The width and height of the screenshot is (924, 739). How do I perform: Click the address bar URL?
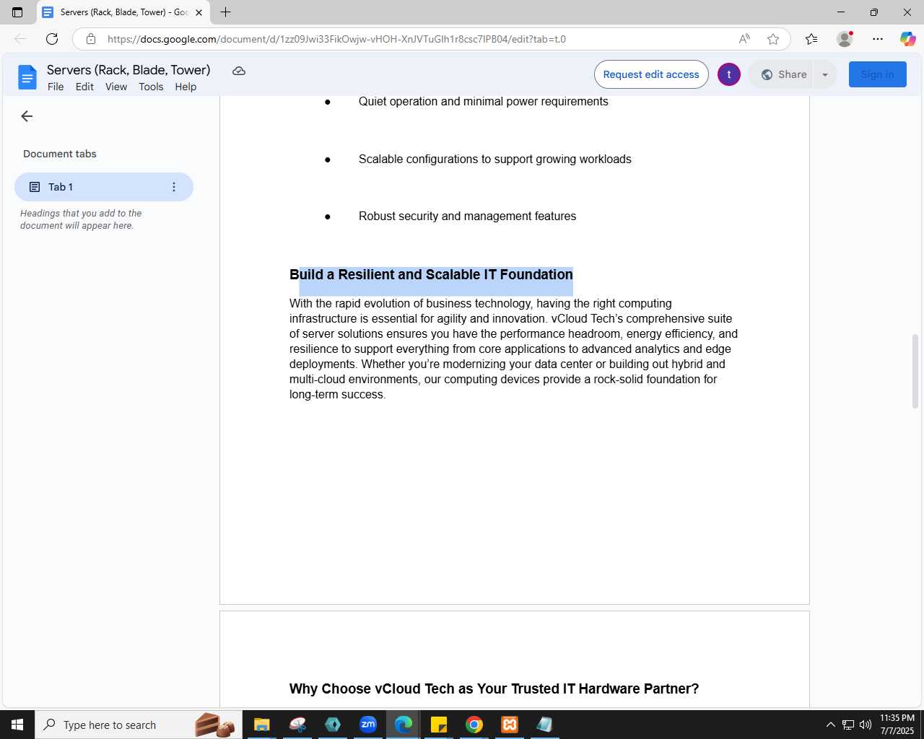(336, 39)
